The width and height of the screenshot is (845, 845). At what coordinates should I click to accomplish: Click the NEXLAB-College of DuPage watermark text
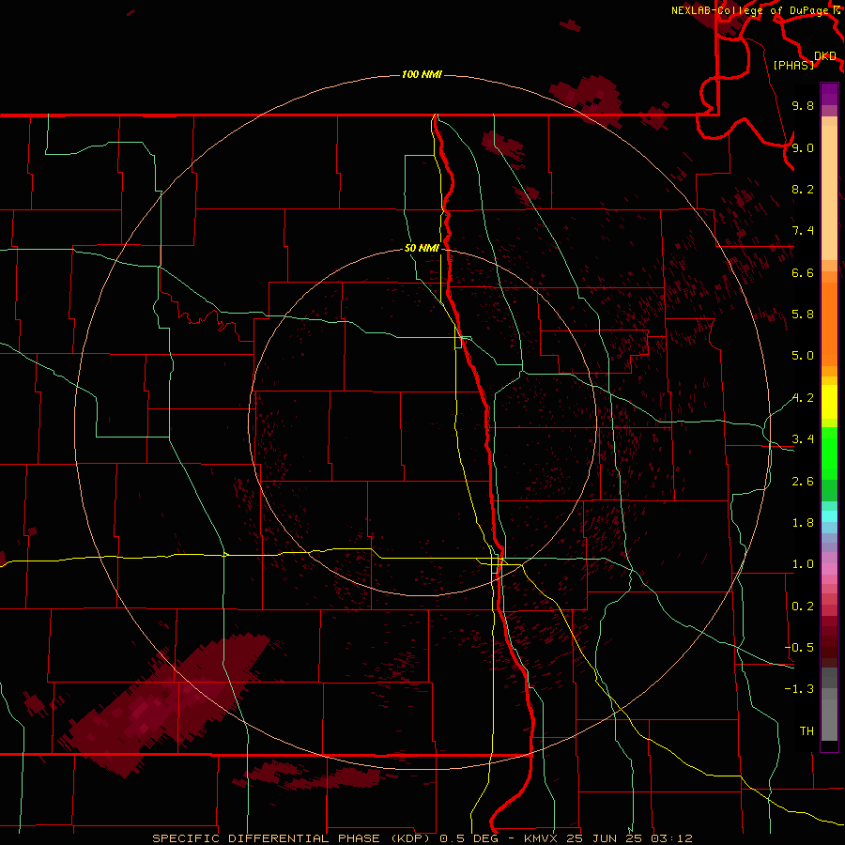[x=749, y=10]
